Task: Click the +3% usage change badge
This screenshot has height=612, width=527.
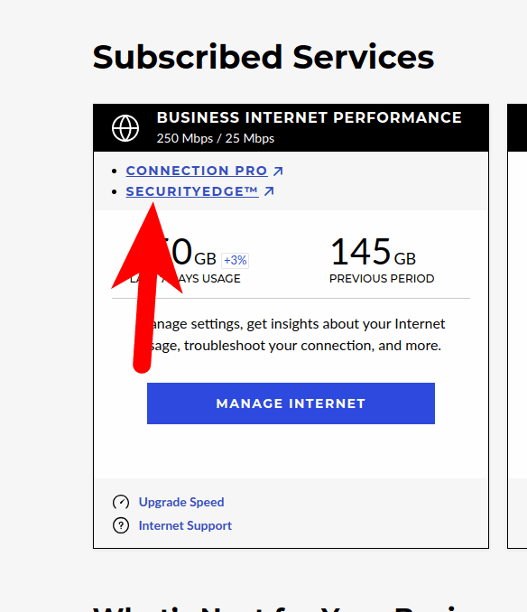Action: [236, 260]
